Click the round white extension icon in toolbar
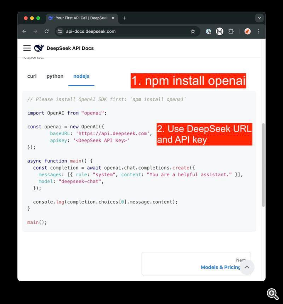 point(220,31)
